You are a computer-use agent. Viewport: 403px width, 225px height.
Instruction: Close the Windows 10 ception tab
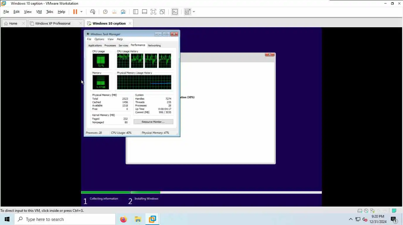(x=130, y=23)
